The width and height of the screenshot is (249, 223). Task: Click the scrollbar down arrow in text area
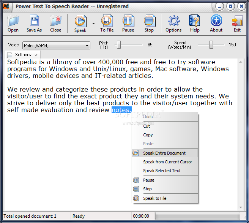(x=241, y=207)
